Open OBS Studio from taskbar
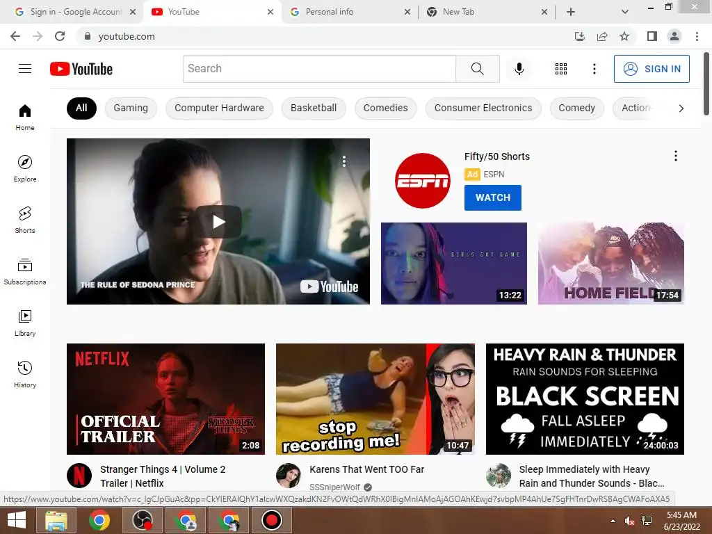 pos(143,520)
